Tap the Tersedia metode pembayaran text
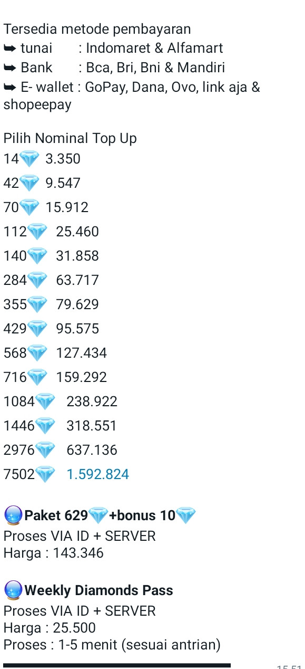 coord(97,29)
